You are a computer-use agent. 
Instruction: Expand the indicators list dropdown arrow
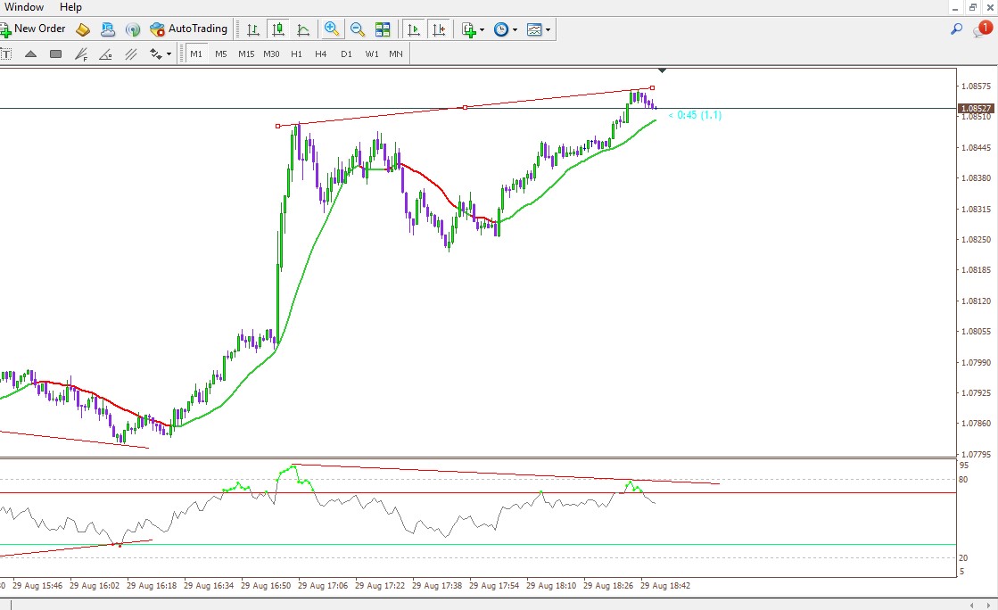[482, 30]
